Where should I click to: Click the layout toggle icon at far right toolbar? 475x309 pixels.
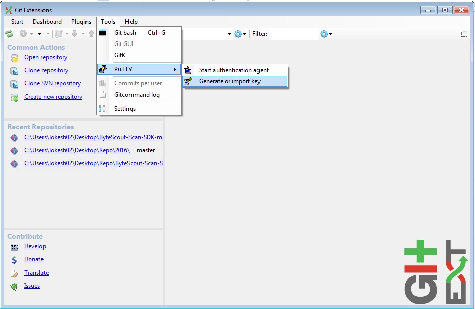click(x=464, y=34)
